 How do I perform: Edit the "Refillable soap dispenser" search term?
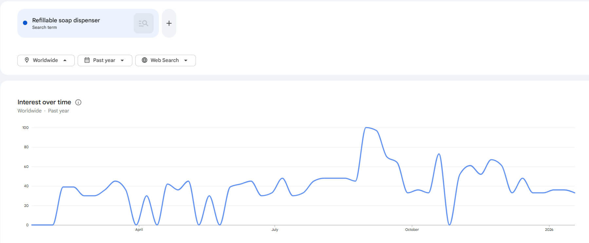click(x=66, y=20)
